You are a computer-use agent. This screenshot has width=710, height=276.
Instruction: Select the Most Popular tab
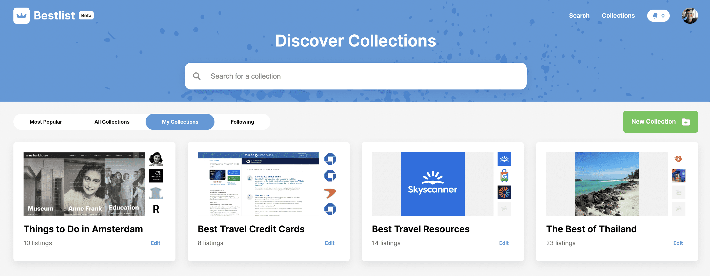46,122
